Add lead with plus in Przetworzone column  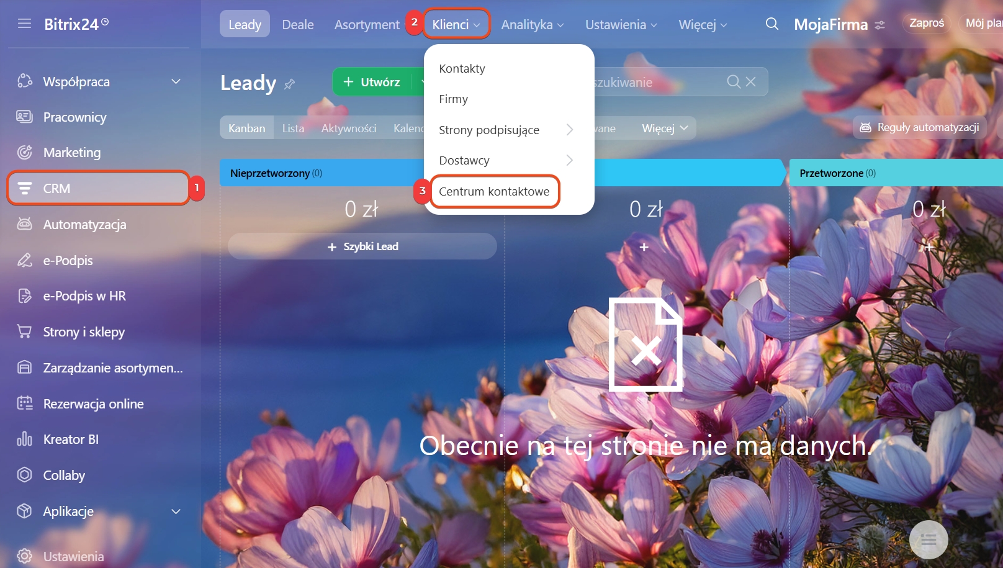[929, 247]
